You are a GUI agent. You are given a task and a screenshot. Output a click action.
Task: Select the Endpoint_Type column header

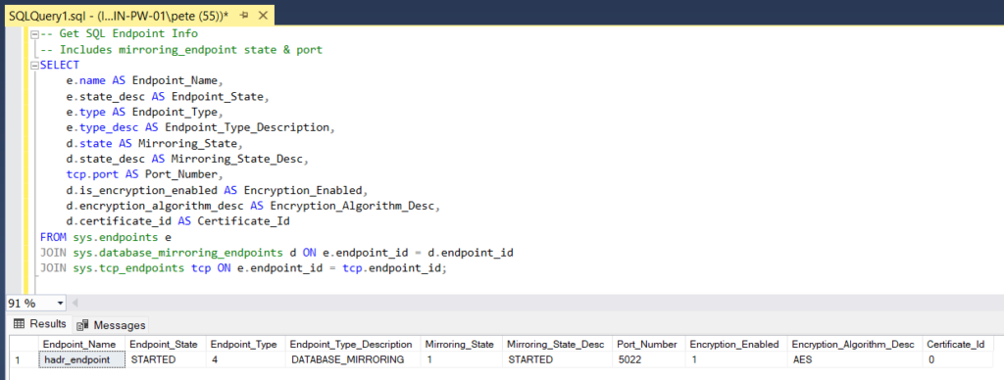coord(246,344)
